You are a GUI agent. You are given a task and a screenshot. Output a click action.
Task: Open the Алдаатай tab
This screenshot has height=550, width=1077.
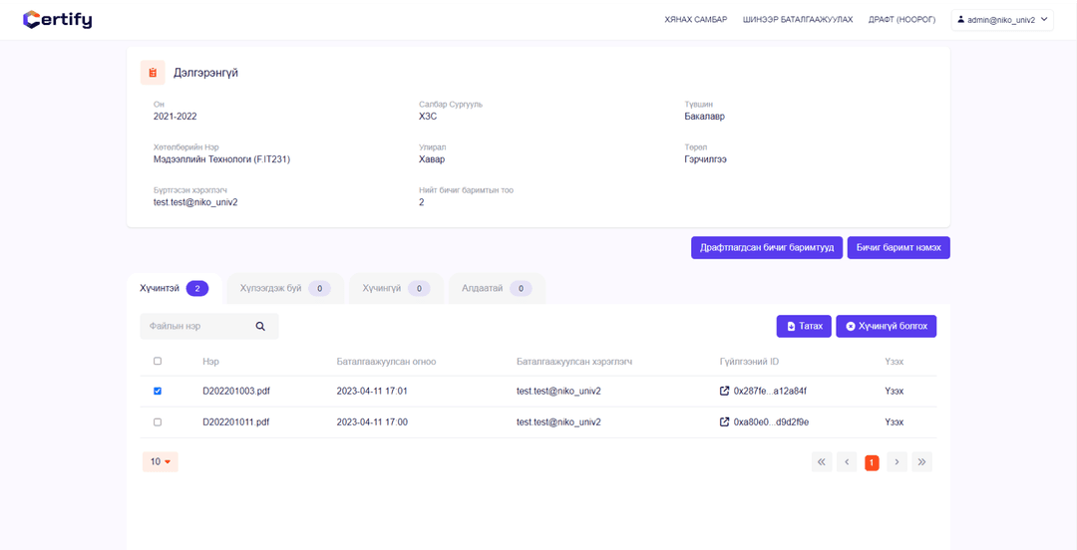(x=496, y=288)
